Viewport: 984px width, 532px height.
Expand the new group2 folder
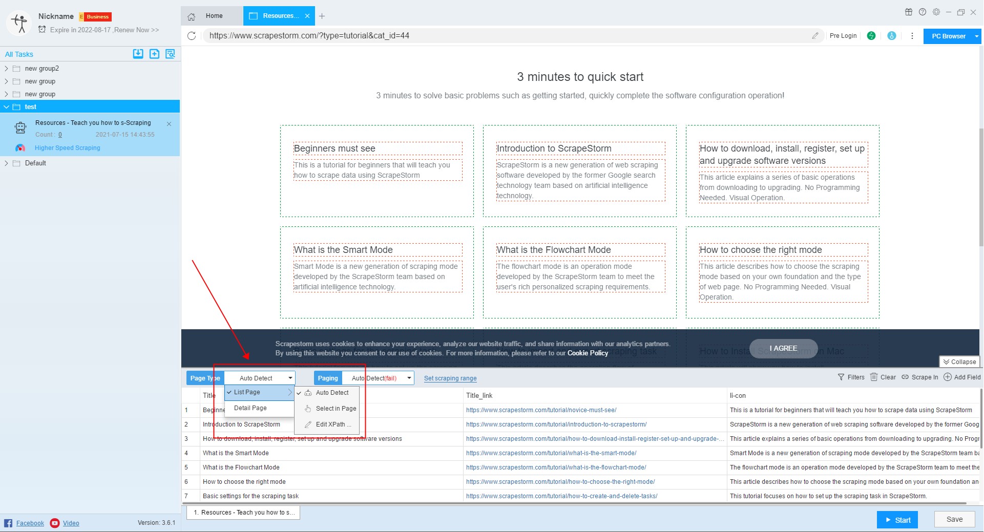[x=6, y=69]
